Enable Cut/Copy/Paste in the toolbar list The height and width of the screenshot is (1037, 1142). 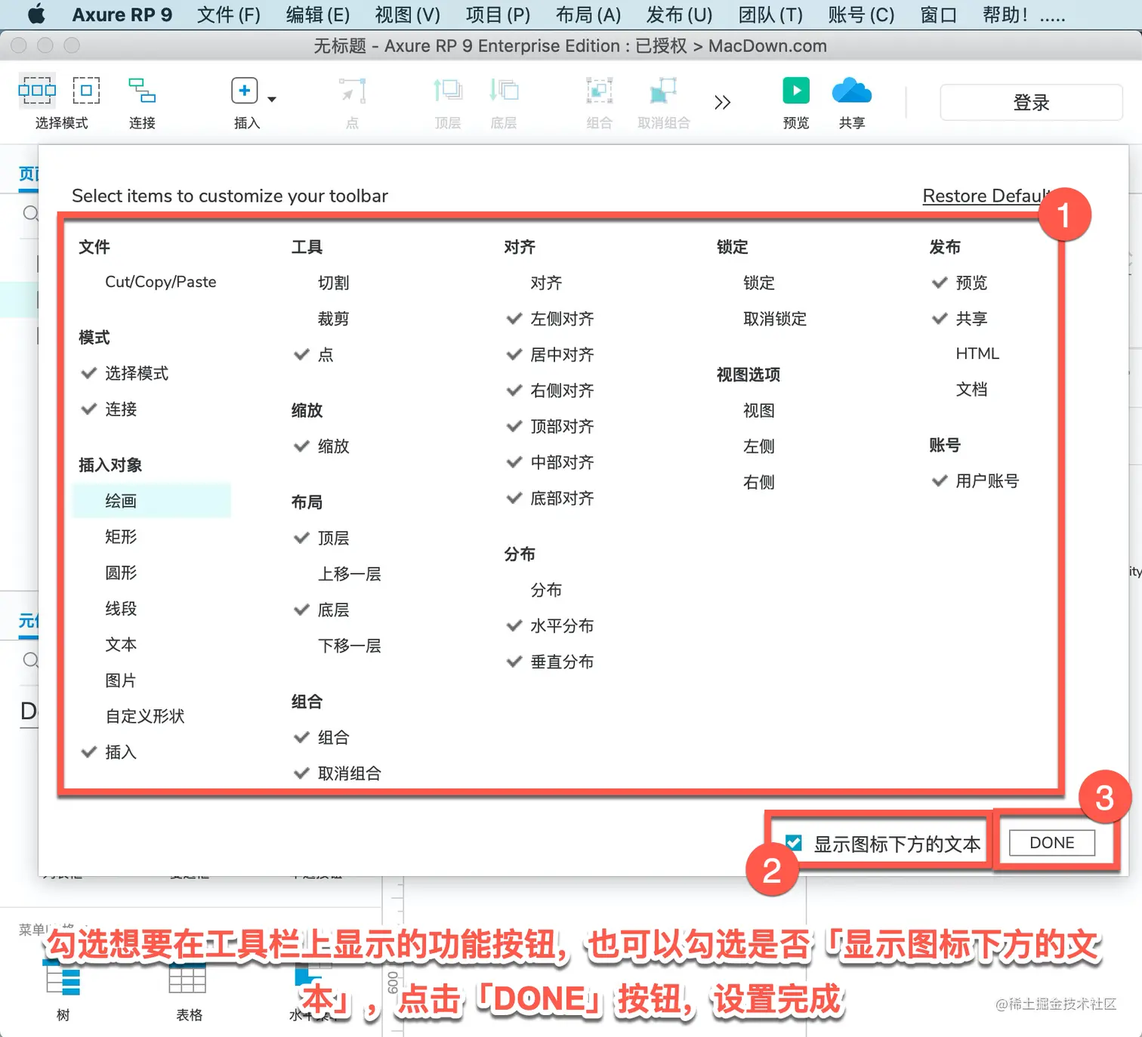[160, 282]
